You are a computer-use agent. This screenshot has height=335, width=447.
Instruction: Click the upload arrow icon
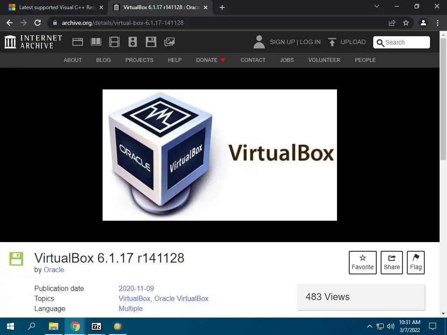pos(332,42)
